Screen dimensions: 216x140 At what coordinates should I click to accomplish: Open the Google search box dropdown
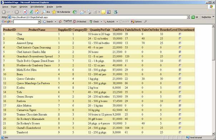pos(39,22)
